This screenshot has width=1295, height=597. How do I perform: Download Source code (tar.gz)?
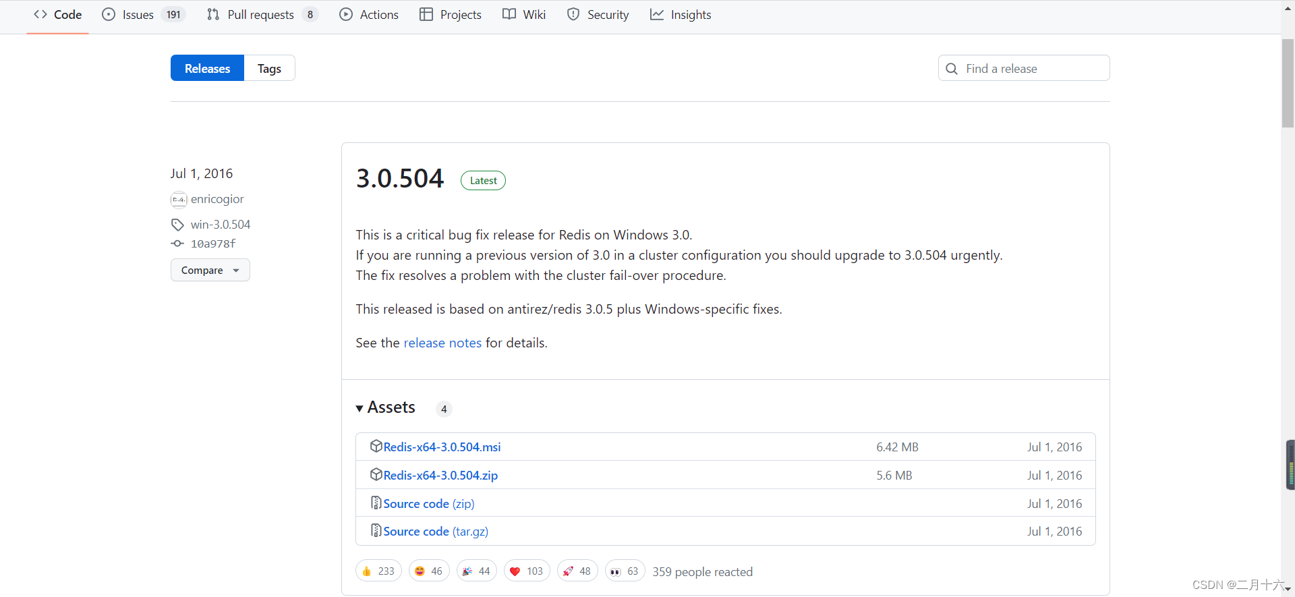pos(436,532)
